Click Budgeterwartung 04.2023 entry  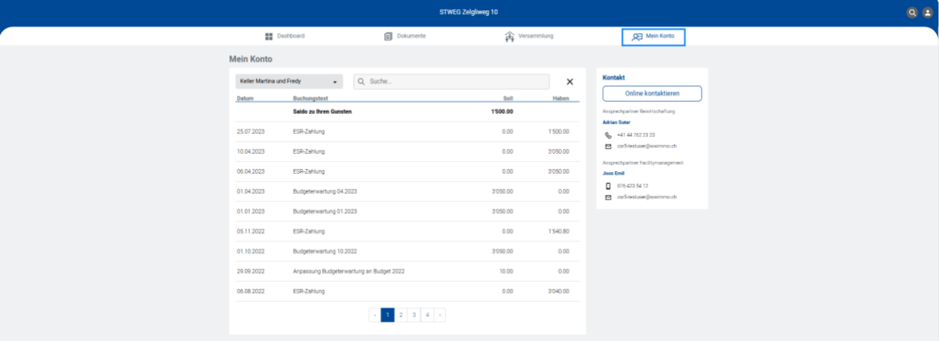324,191
